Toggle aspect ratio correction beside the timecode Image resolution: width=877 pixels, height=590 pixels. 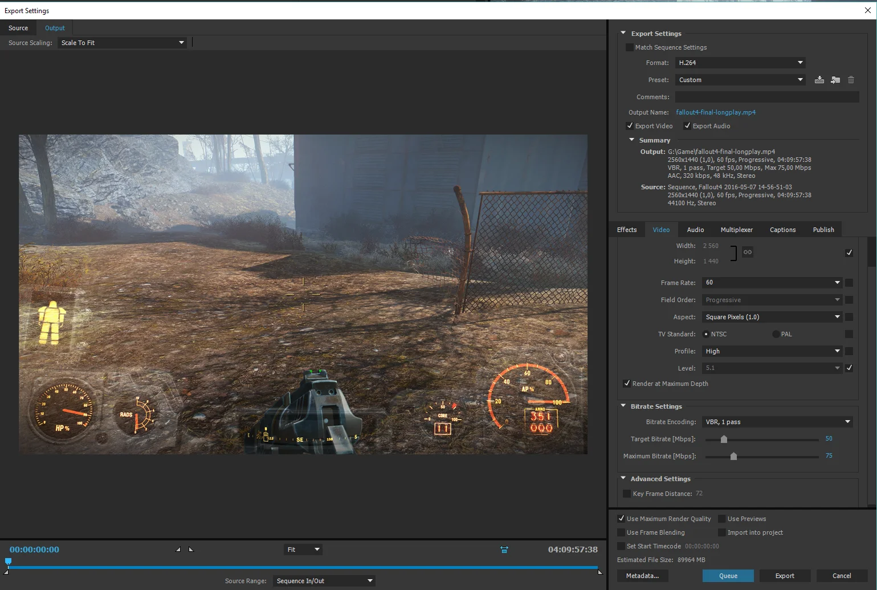[x=504, y=550]
